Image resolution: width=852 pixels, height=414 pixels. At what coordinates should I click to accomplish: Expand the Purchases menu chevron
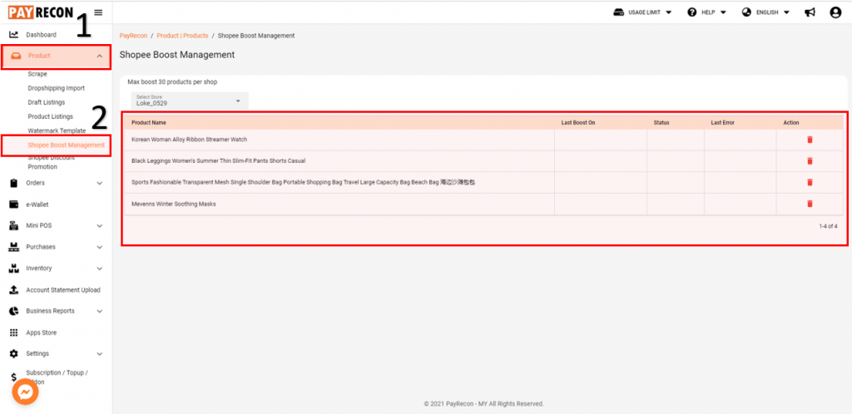(100, 247)
